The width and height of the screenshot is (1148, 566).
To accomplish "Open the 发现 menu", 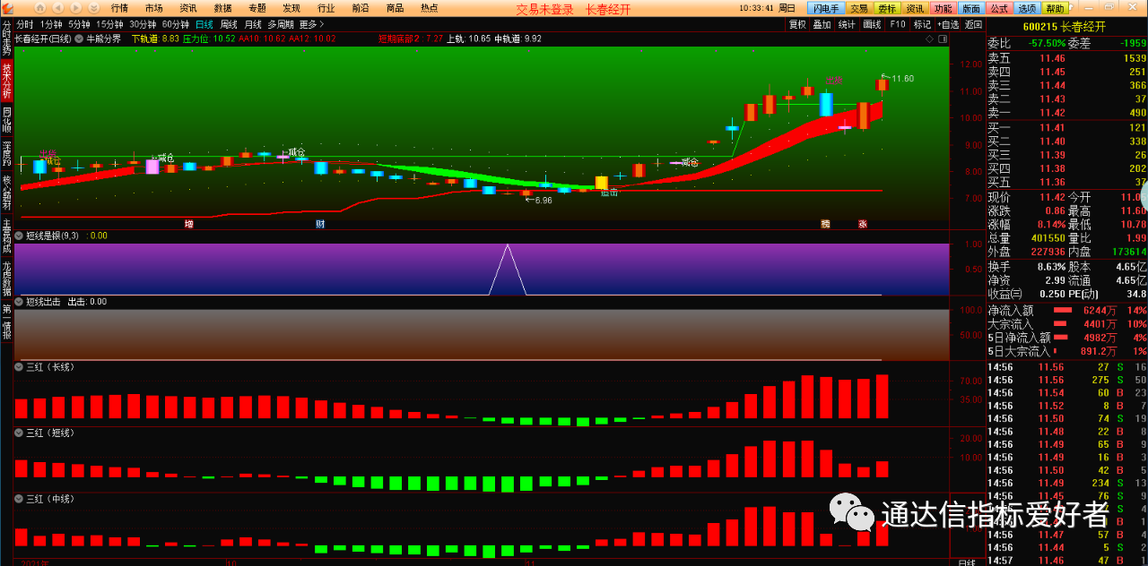I will (291, 8).
